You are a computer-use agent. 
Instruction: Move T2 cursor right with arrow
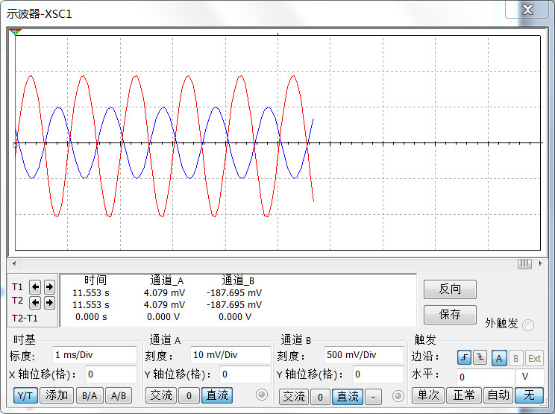click(49, 302)
